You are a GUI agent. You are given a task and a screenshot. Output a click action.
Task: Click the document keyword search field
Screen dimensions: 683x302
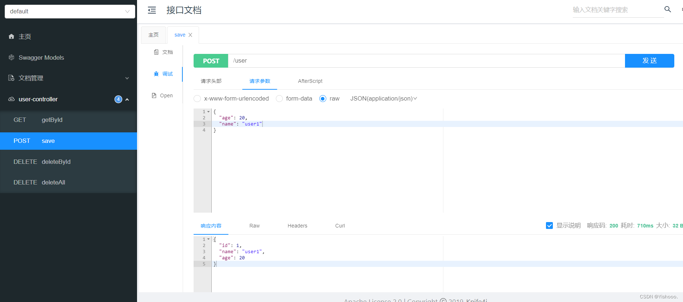[618, 10]
